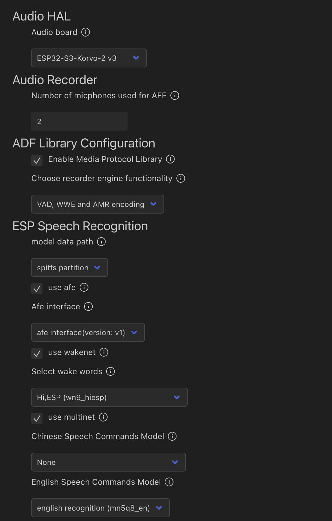The image size is (332, 521).
Task: Click the Chinese Speech Commands Model info icon
Action: point(172,437)
